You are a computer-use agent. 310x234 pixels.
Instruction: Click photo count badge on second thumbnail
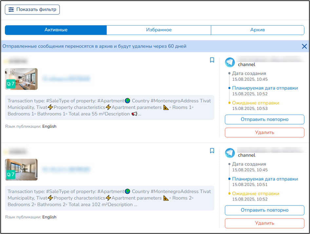[11, 175]
